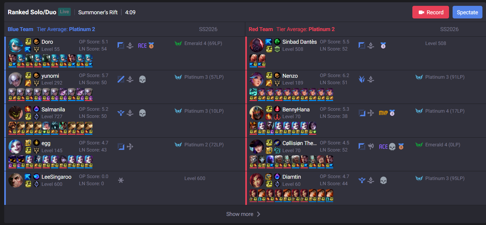This screenshot has width=486, height=225.
Task: Click the MVP badge on BennyHana's row
Action: [383, 113]
